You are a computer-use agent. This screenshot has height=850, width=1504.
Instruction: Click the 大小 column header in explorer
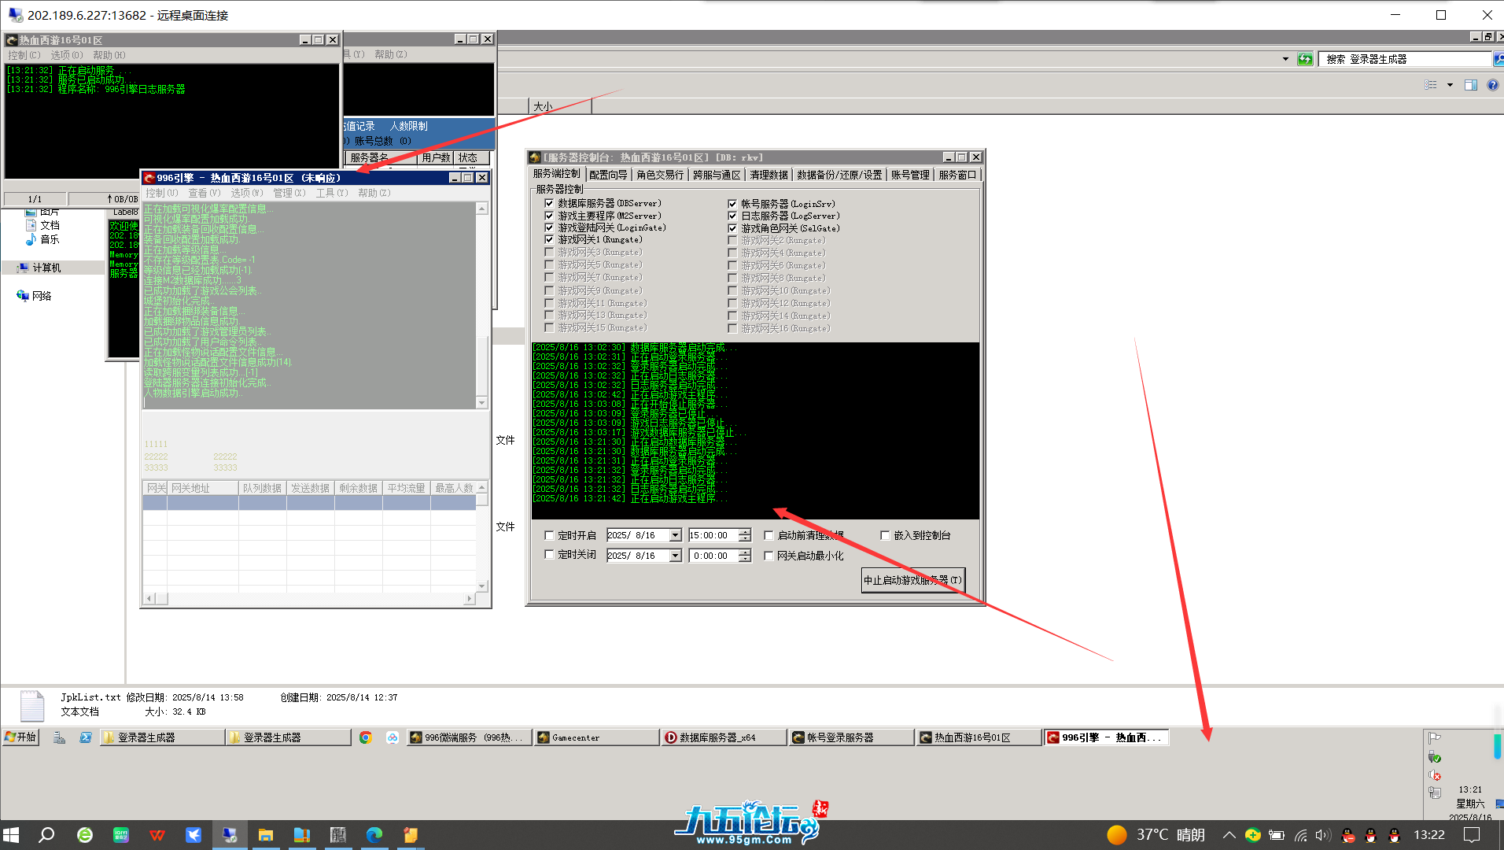(x=560, y=106)
